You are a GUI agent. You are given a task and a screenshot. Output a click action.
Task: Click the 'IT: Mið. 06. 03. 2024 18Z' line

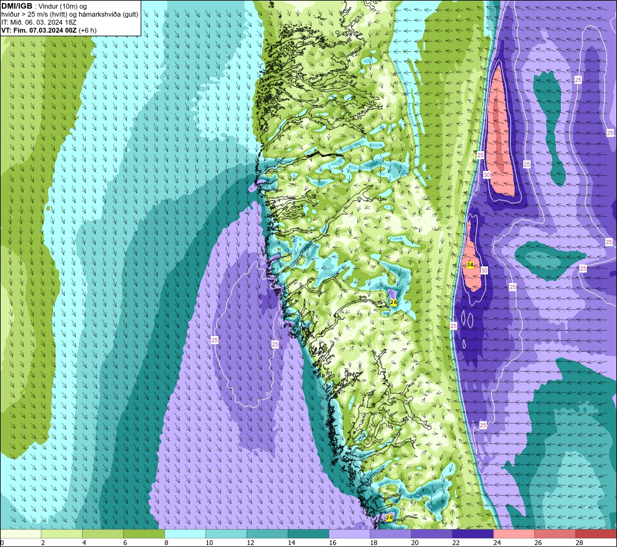point(38,22)
